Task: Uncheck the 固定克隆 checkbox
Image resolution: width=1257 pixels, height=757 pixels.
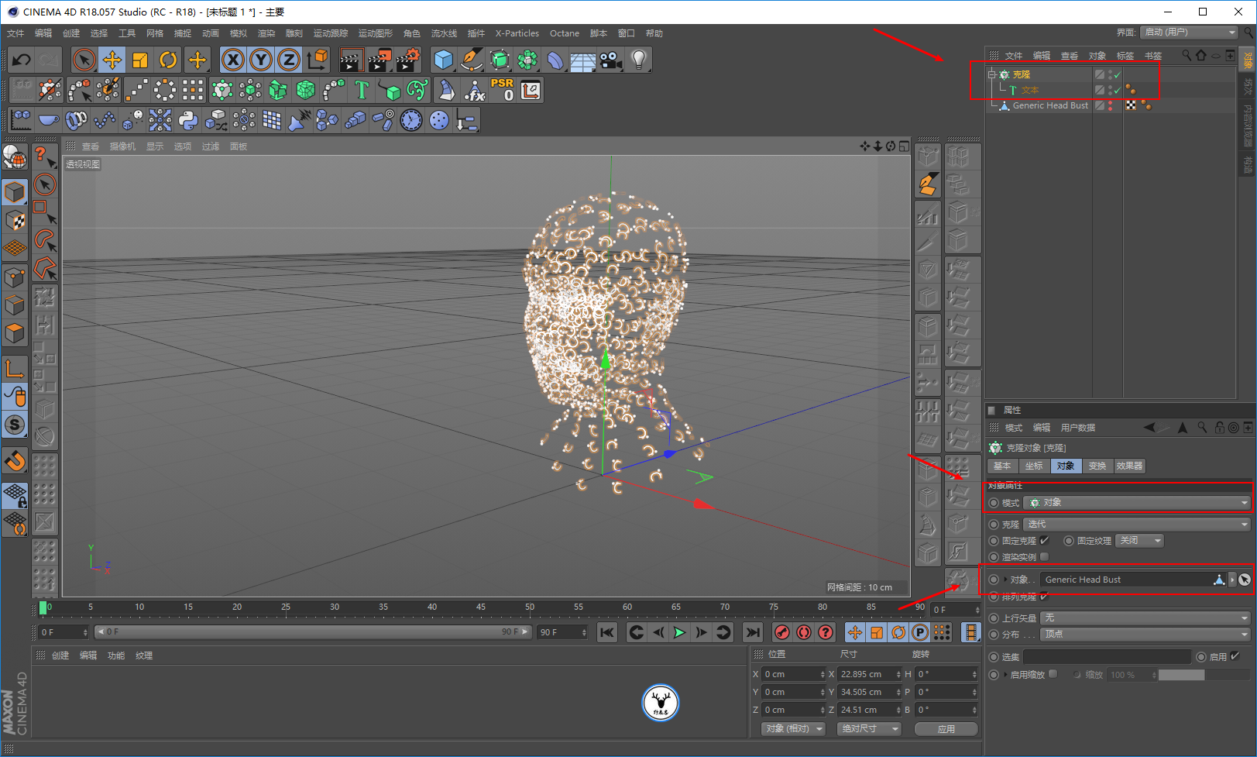Action: point(1044,540)
